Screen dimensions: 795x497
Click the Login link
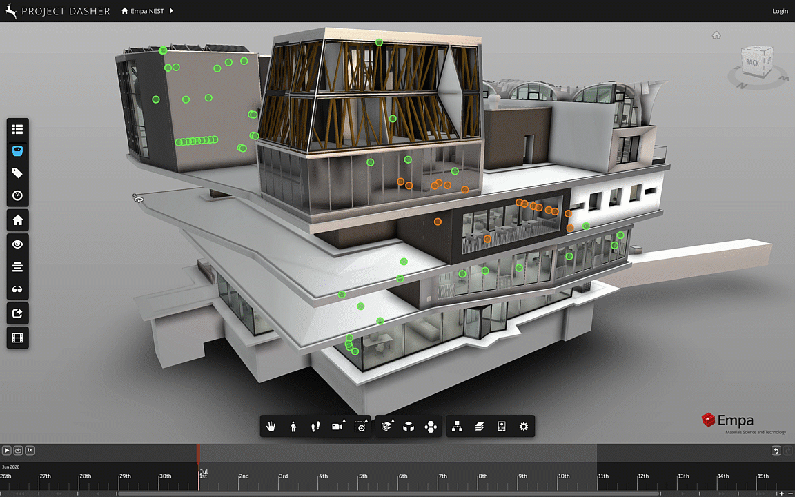coord(780,11)
